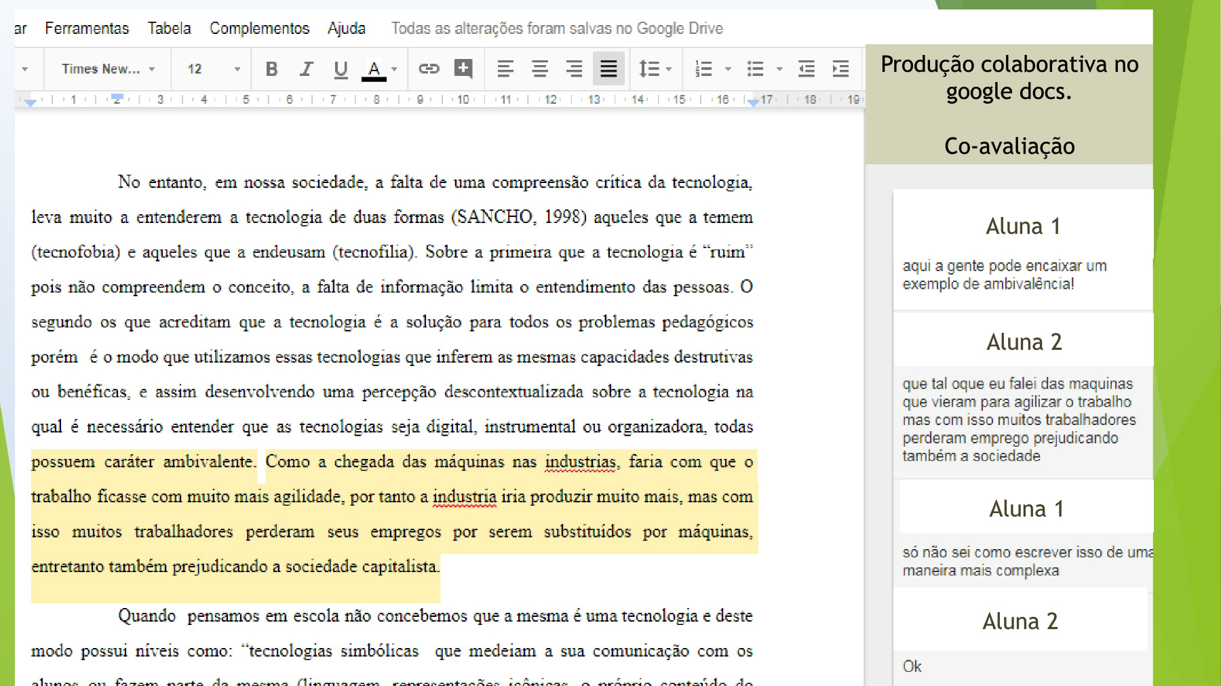1221x686 pixels.
Task: Toggle italic formatting
Action: point(306,69)
